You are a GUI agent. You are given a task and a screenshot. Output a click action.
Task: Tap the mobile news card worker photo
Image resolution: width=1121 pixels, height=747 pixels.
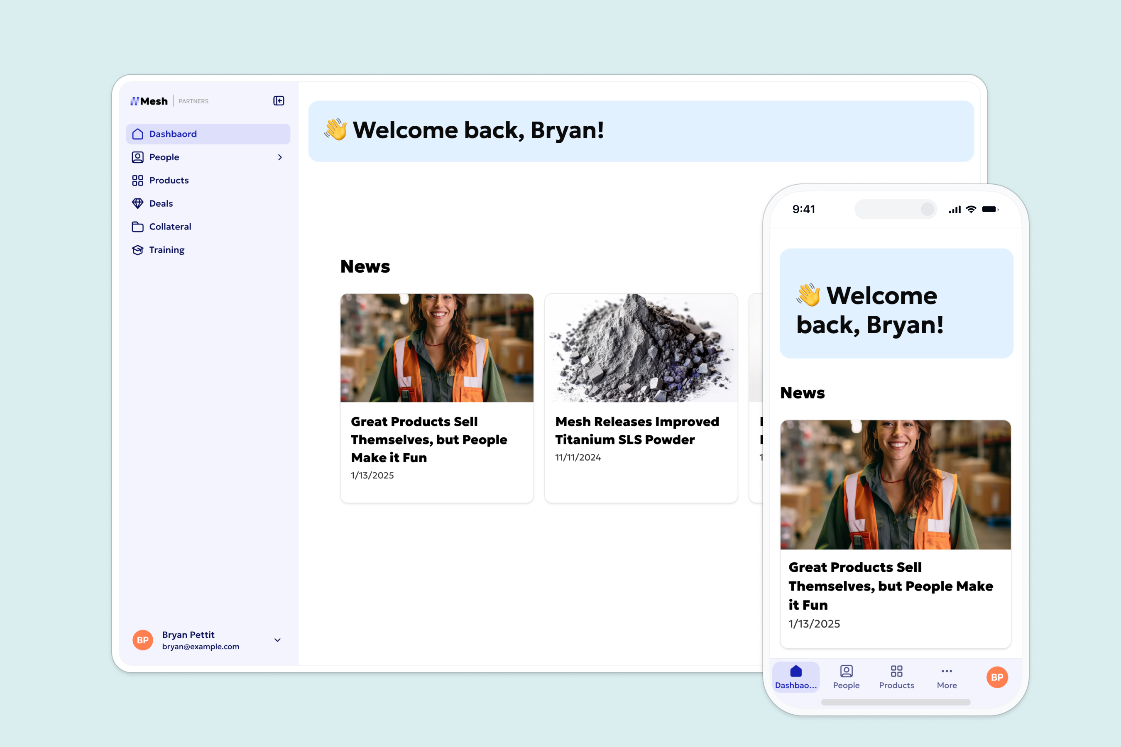tap(895, 484)
